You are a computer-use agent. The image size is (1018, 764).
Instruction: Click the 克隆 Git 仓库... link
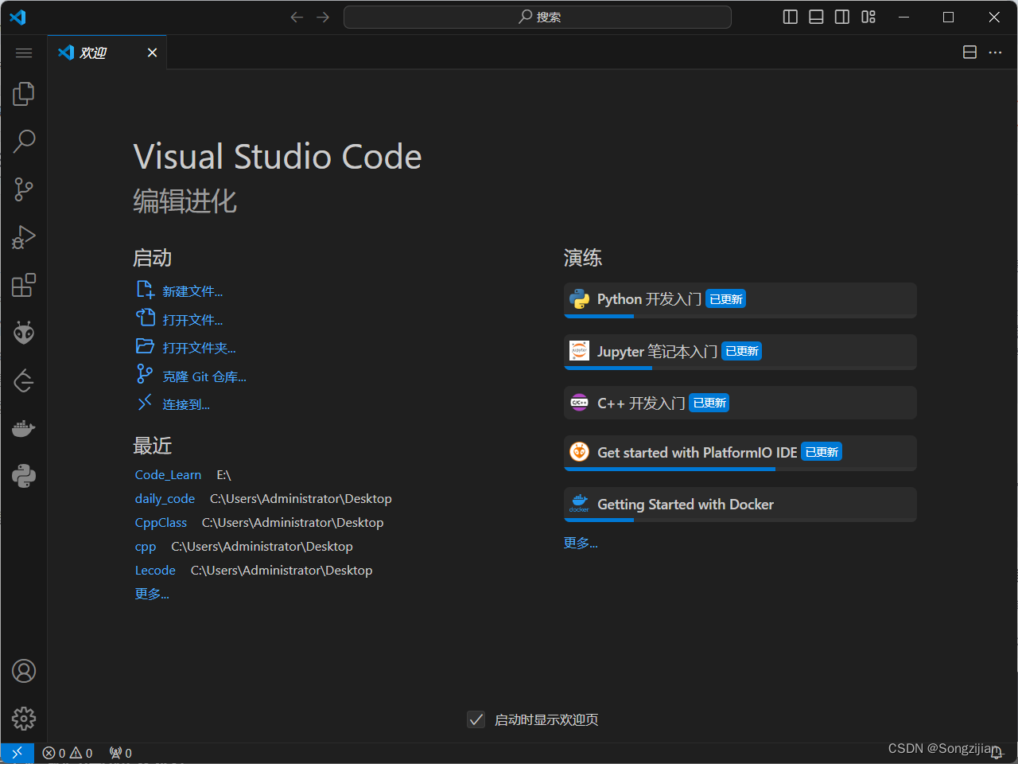click(x=204, y=376)
